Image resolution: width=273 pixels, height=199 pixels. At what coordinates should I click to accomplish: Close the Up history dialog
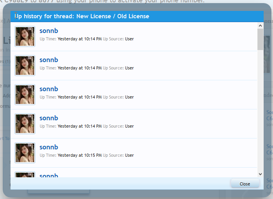coord(245,184)
